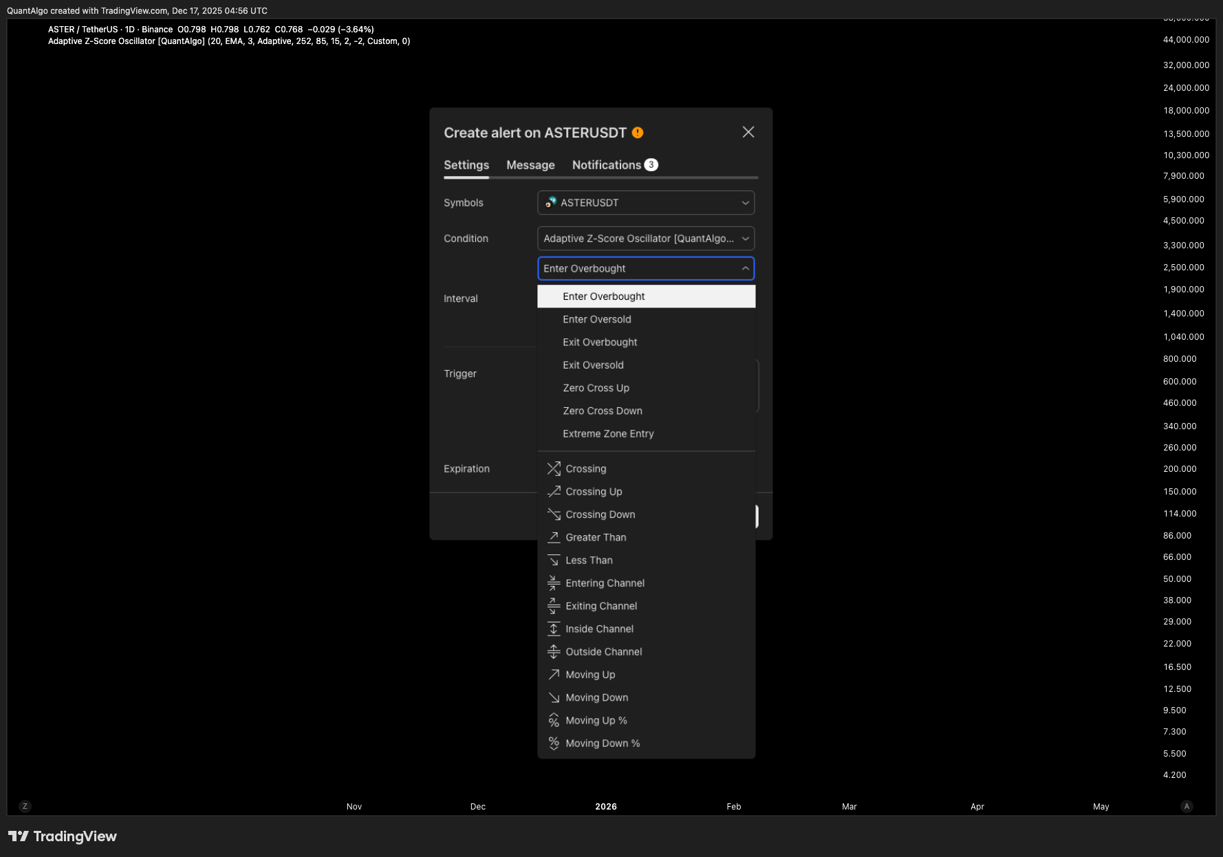Click the Crossing condition icon
The height and width of the screenshot is (857, 1223).
point(554,468)
